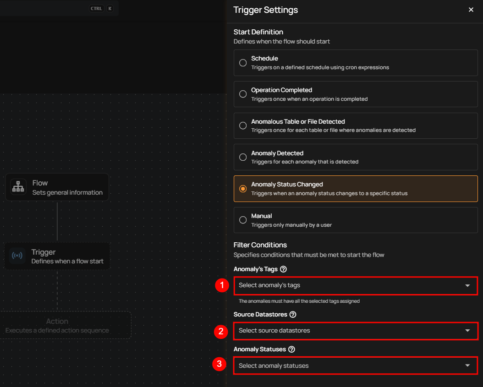
Task: Click help icon beside Anomaly Statuses
Action: click(x=291, y=349)
